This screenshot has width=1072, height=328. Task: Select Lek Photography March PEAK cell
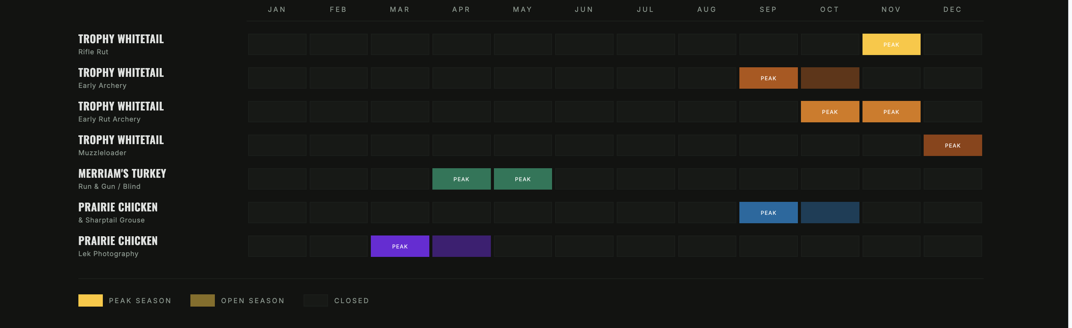[x=400, y=246]
